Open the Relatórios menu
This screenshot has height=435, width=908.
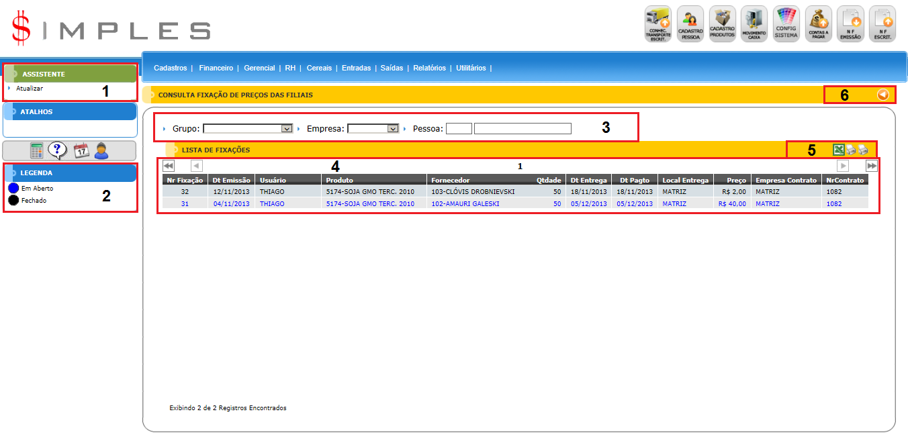[x=429, y=68]
